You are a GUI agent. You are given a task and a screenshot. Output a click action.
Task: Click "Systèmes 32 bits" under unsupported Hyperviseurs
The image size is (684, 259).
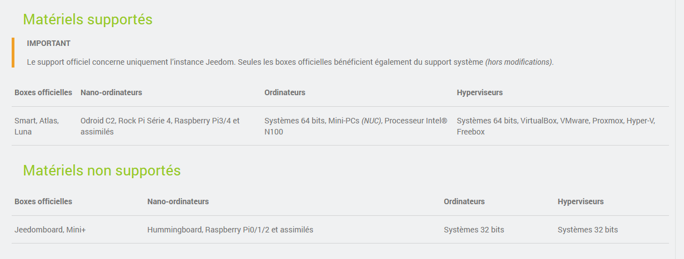coord(587,230)
